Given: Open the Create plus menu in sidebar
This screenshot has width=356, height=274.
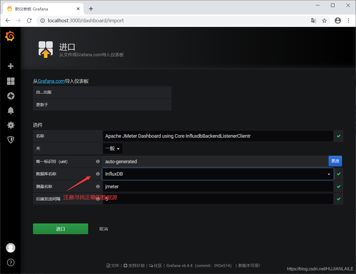Looking at the screenshot, I should point(11,66).
